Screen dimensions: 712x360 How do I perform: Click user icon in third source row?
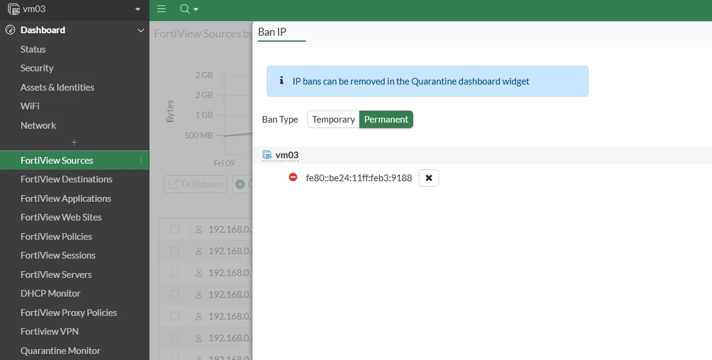click(x=198, y=273)
